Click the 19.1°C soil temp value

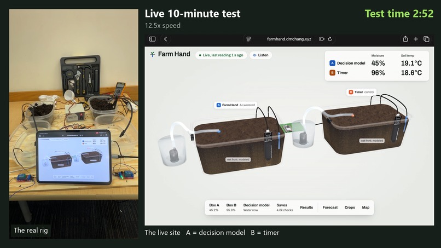point(411,63)
